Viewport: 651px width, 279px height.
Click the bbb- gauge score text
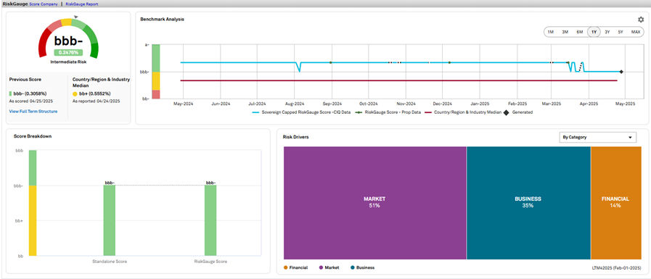click(x=68, y=41)
